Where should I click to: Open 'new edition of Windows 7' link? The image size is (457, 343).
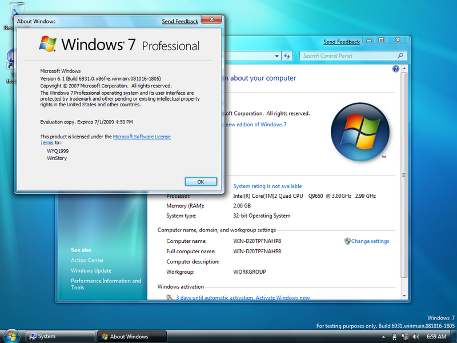[256, 125]
